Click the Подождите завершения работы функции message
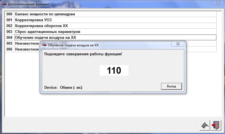Image resolution: width=225 pixels, height=134 pixels. [83, 54]
